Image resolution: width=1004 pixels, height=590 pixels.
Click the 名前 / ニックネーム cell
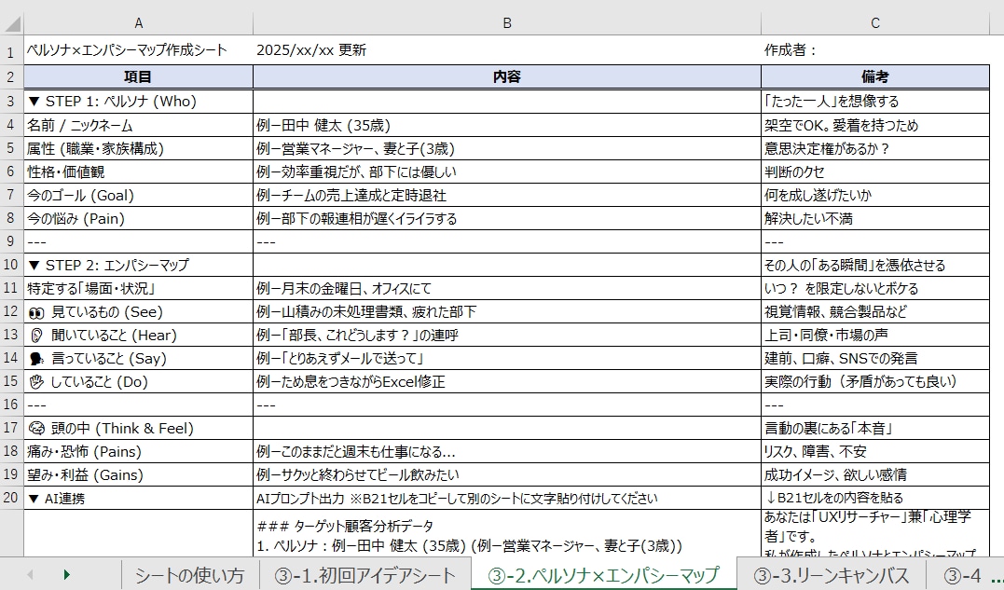click(138, 125)
